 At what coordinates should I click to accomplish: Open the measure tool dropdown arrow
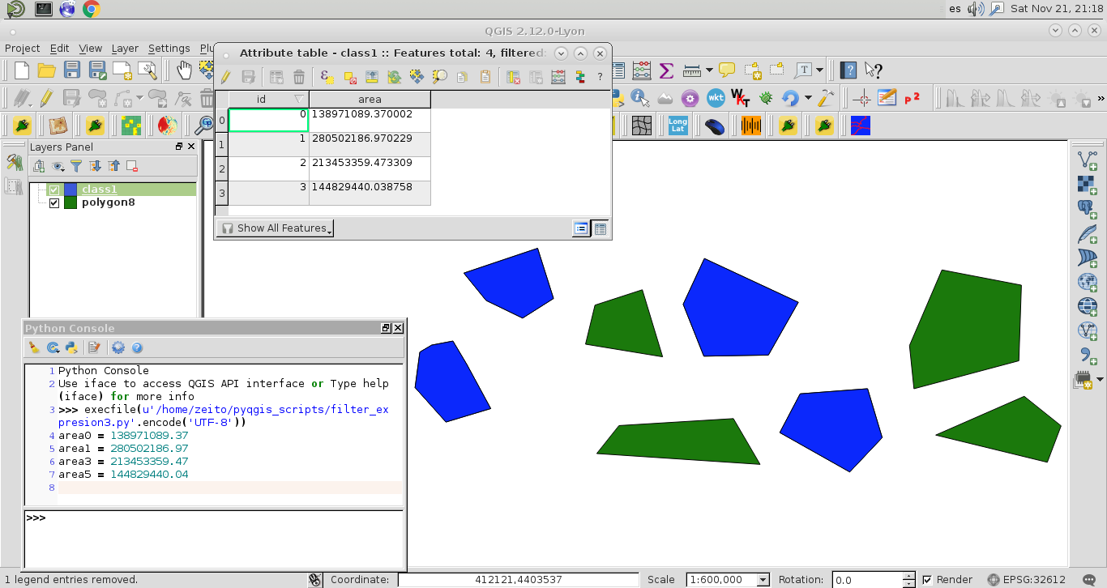(709, 70)
